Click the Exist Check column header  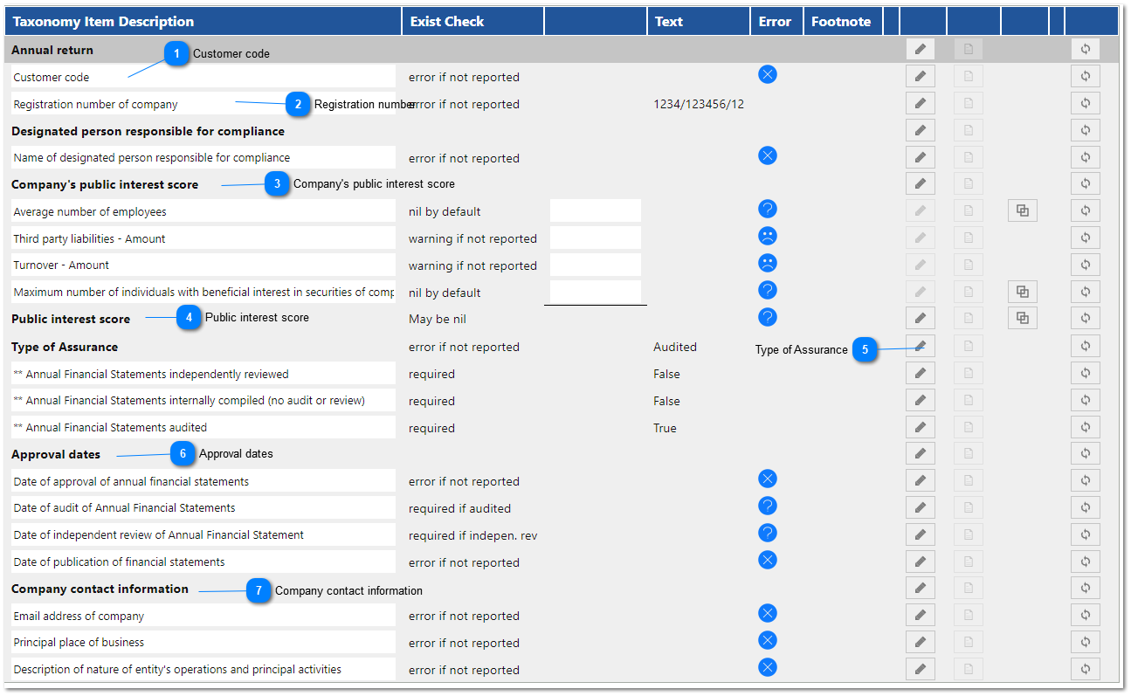472,21
